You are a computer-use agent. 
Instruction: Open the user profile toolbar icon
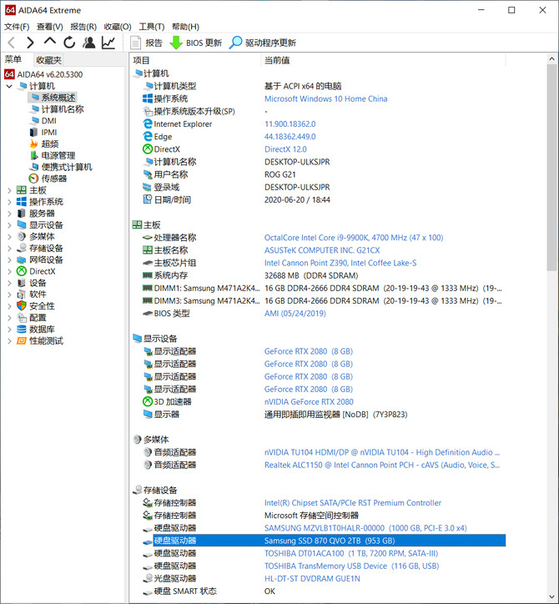(x=89, y=43)
